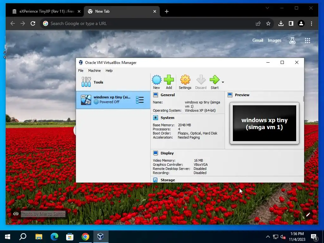Click the Storage section header
This screenshot has height=243, width=324.
click(x=168, y=180)
